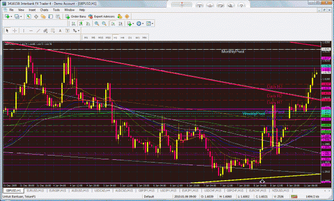Open the Help menu
This screenshot has height=201, width=334.
(x=82, y=10)
